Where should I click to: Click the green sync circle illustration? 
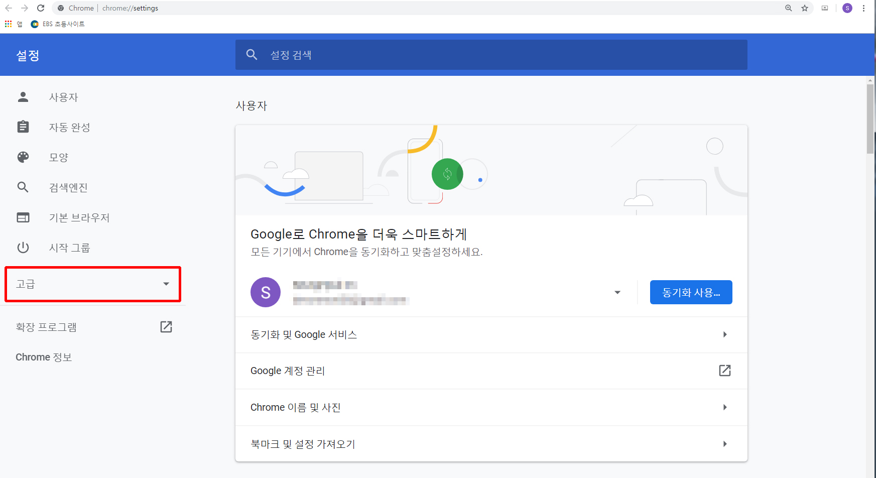tap(447, 174)
